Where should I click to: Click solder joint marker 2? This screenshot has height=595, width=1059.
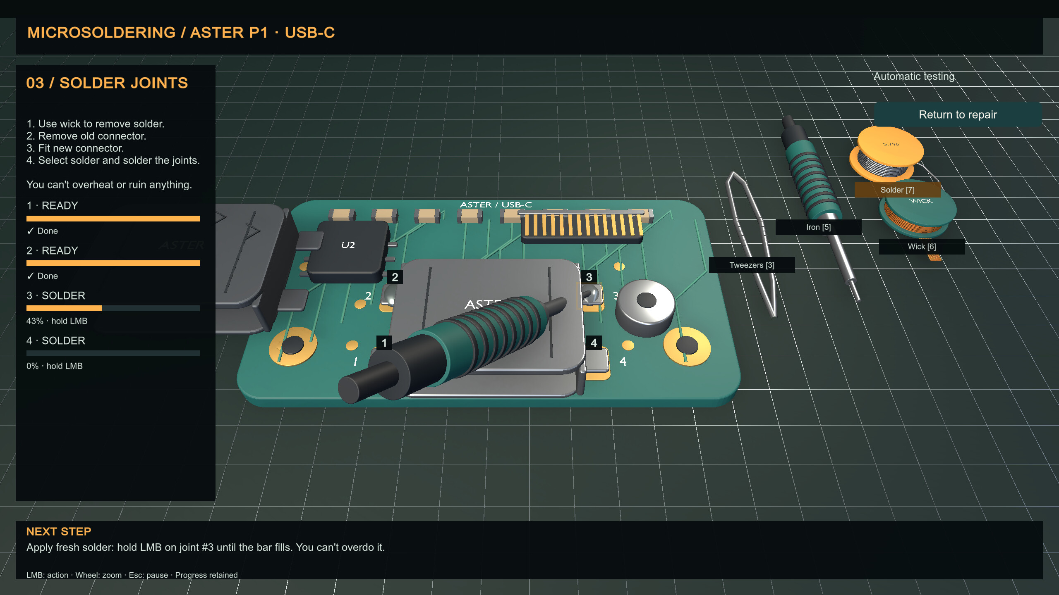pos(395,277)
